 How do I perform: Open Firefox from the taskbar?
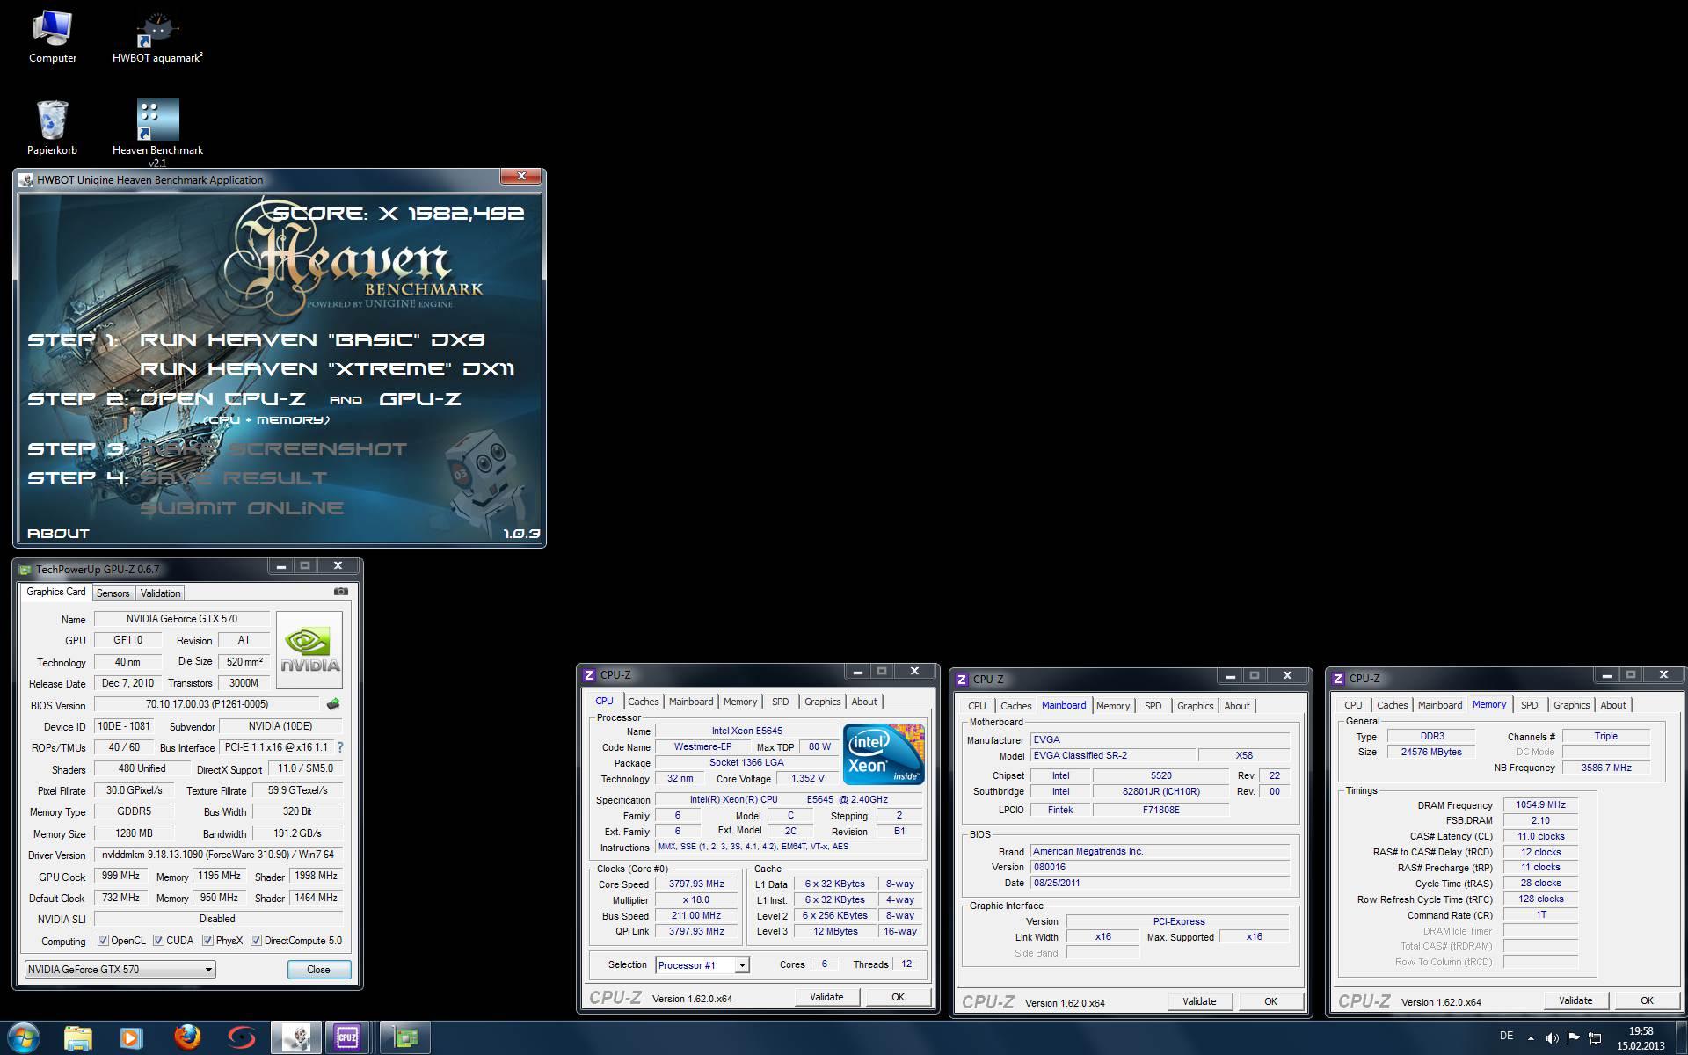tap(186, 1038)
